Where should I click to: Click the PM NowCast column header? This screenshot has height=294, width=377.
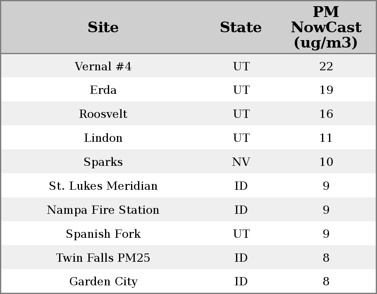click(326, 27)
